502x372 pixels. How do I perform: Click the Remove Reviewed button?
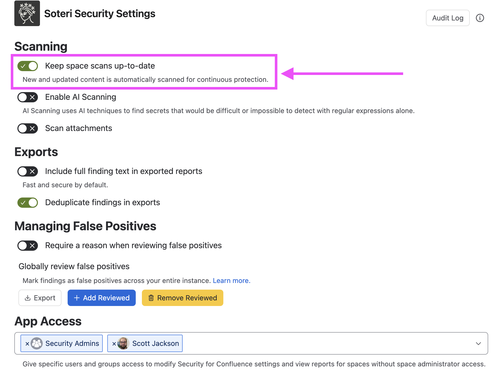coord(182,298)
